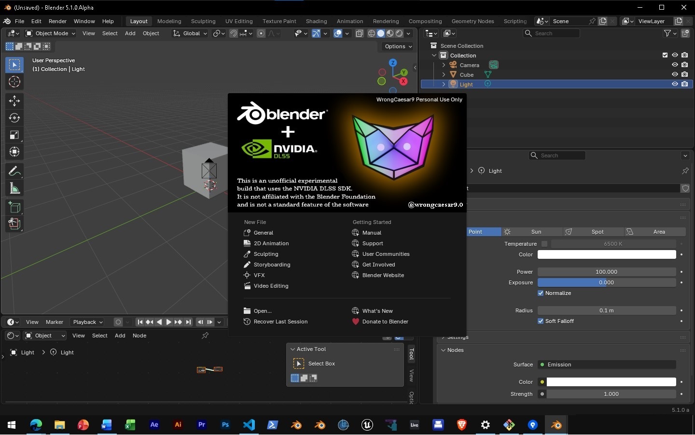
Task: Switch to the Shading workspace tab
Action: pyautogui.click(x=316, y=21)
